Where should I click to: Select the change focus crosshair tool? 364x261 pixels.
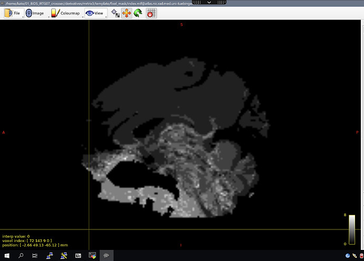116,13
